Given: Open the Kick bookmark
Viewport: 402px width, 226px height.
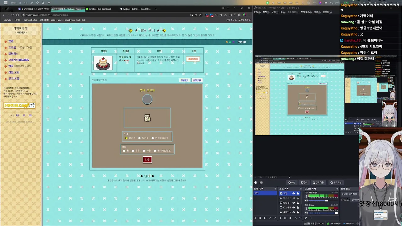Looking at the screenshot, I should 84,20.
